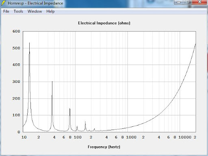Open the Tools menu
208x156 pixels.
point(18,11)
